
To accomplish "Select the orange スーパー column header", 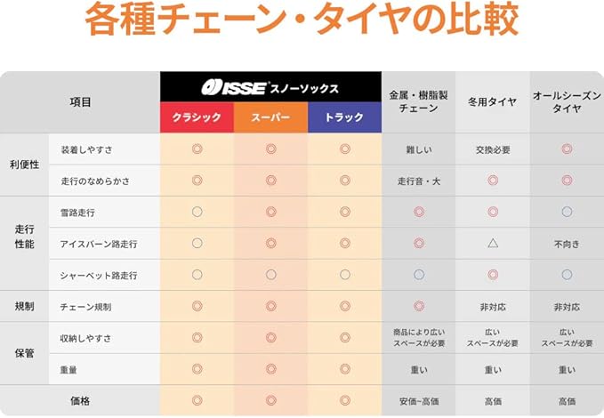I will click(x=271, y=118).
